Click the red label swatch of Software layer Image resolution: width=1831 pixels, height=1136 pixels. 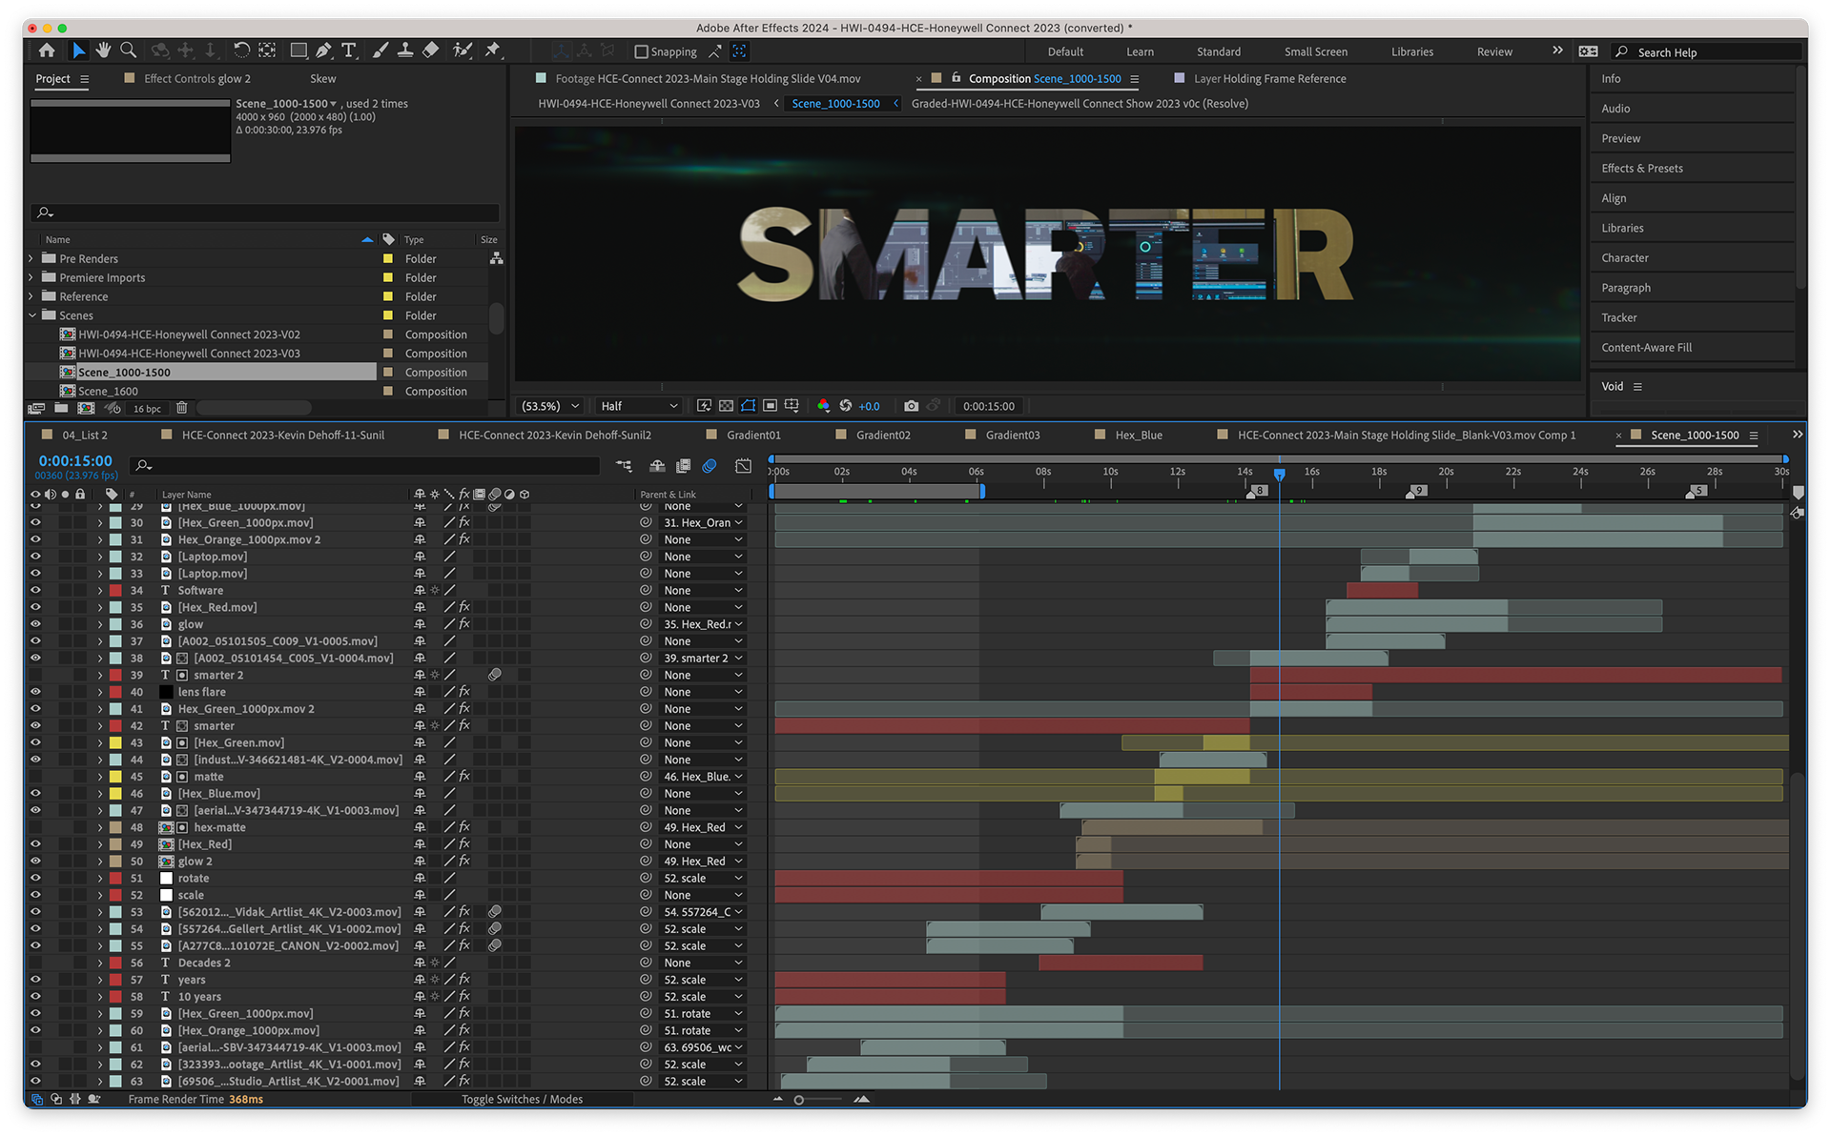click(x=115, y=591)
